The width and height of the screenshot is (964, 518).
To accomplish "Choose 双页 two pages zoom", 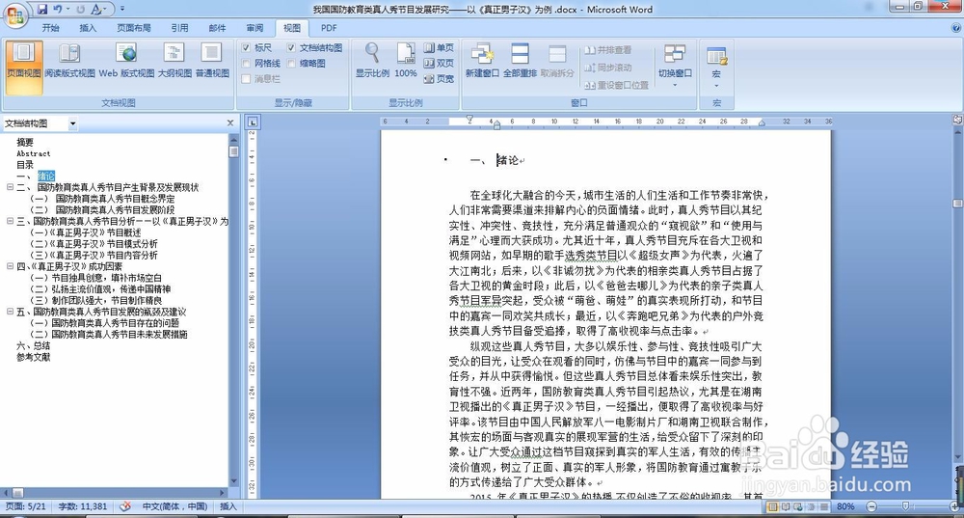I will 439,63.
